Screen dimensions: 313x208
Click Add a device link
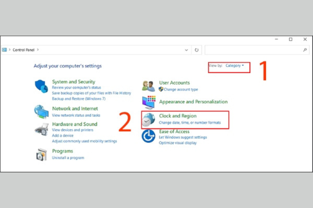click(x=63, y=135)
